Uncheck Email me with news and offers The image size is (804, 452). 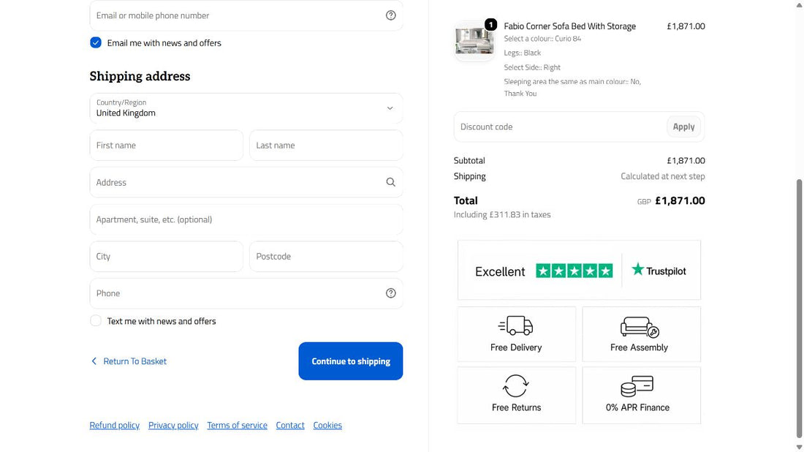click(95, 42)
